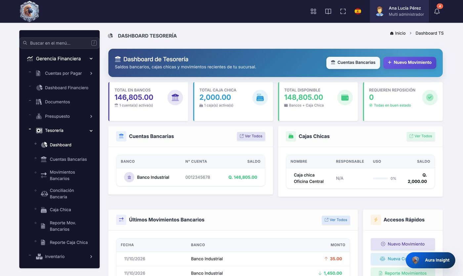
Task: Open Conciliación Bancaria menu item
Action: [x=62, y=193]
